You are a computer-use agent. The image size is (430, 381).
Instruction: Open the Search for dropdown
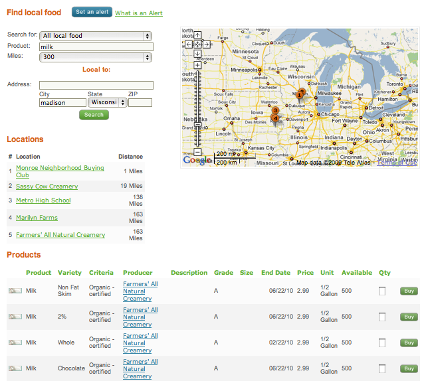(x=96, y=36)
